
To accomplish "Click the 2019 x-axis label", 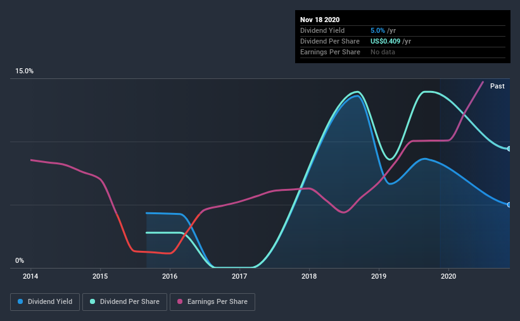I will [379, 276].
